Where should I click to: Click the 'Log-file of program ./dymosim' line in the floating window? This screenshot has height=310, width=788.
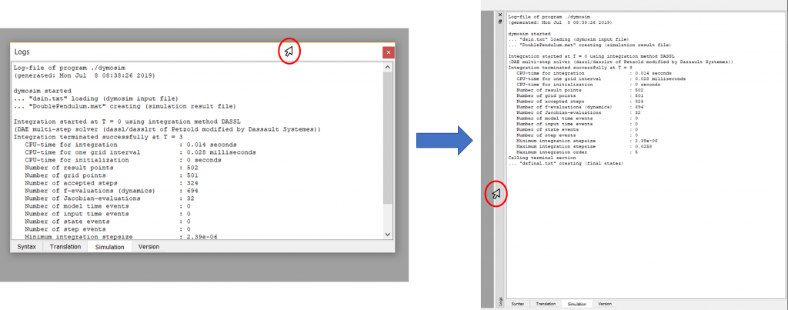(x=69, y=68)
